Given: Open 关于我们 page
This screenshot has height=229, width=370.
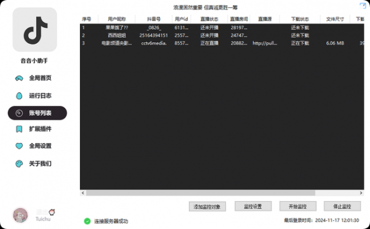Looking at the screenshot, I should 40,164.
